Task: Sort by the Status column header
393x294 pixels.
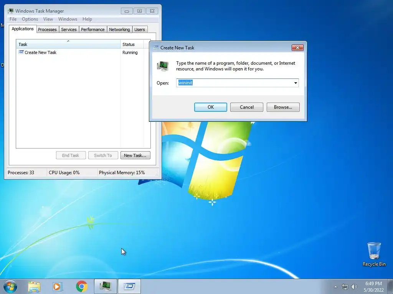Action: coord(132,44)
